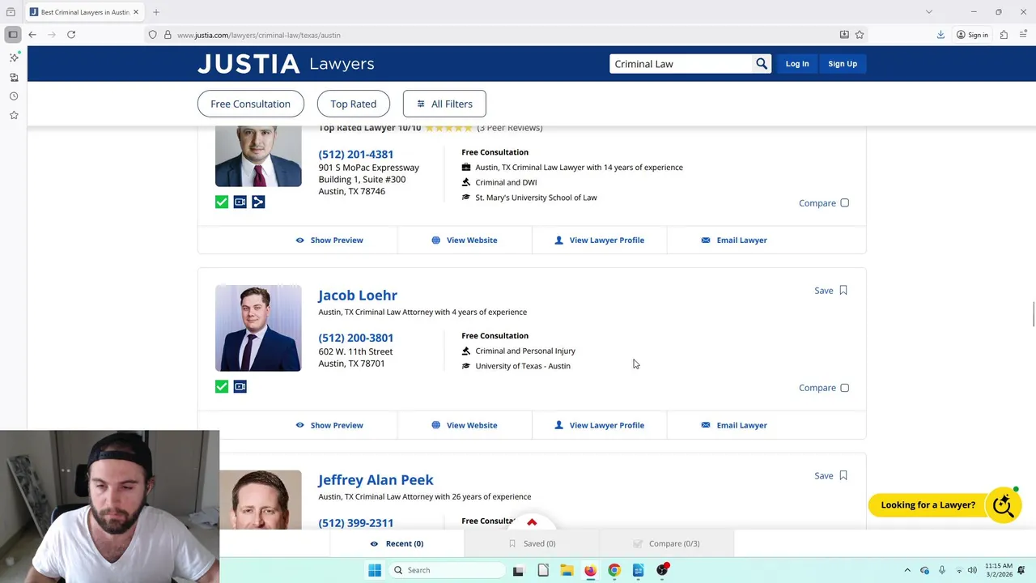The height and width of the screenshot is (583, 1036).
Task: Open the Jeffrey Alan Peek name link
Action: pyautogui.click(x=376, y=480)
